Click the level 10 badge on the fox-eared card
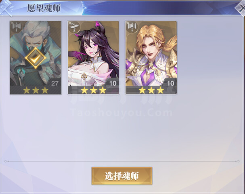Viewport: 245px width, 194px height. tap(112, 83)
